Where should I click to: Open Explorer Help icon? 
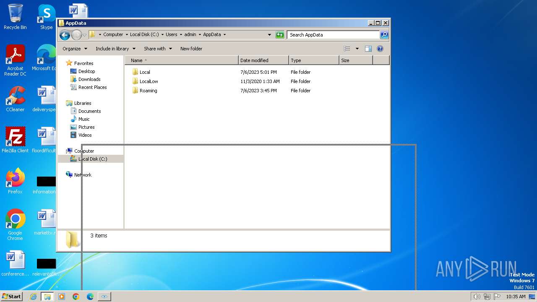pos(380,49)
